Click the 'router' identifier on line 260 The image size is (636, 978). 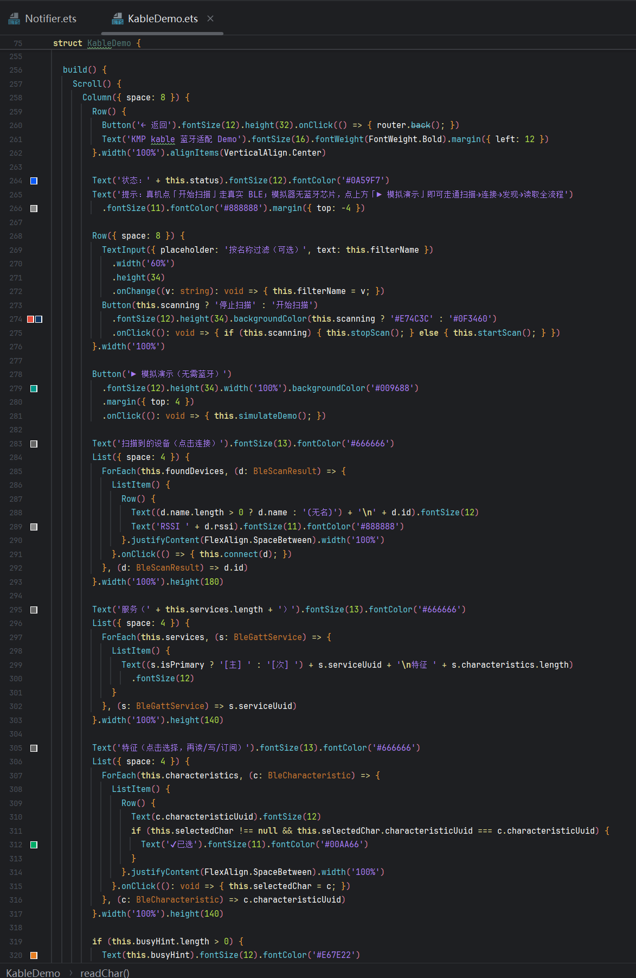[391, 125]
